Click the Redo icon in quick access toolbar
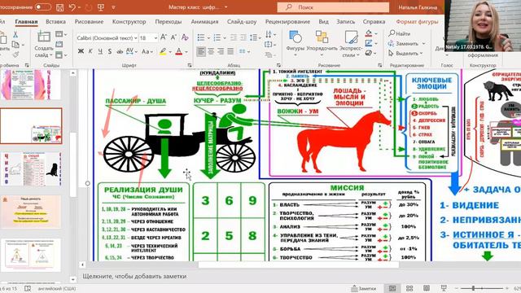This screenshot has width=521, height=293. (89, 7)
